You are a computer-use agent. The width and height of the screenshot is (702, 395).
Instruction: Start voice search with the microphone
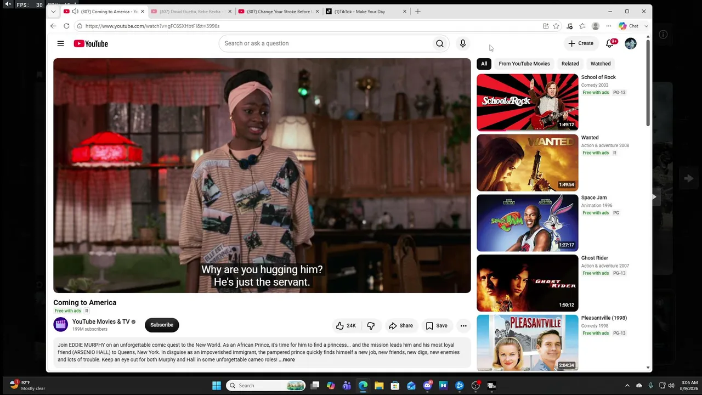463,43
